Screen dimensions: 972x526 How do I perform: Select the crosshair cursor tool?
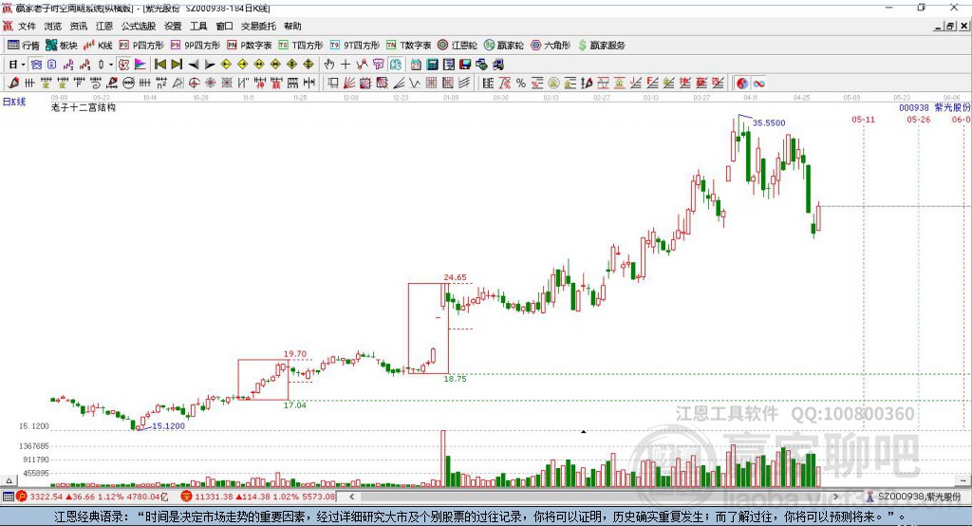(346, 65)
